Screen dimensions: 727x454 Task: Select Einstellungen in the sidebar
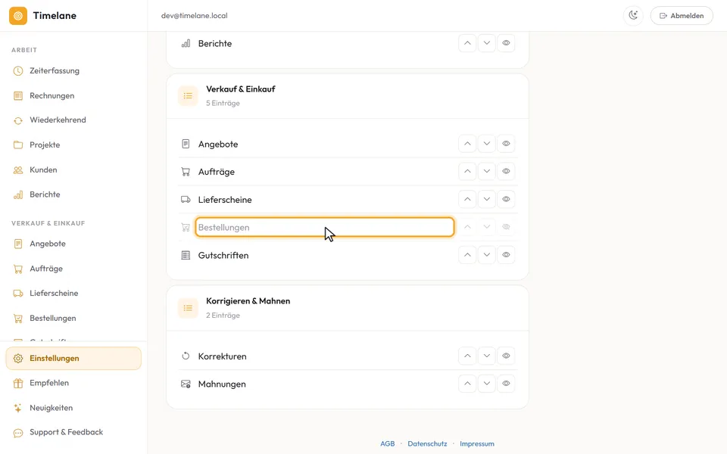(73, 359)
